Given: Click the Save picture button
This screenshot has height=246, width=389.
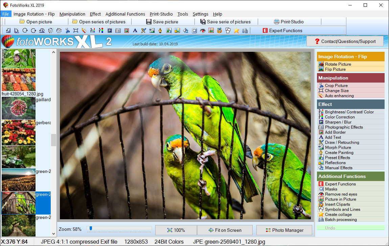Looking at the screenshot, I should coord(161,22).
